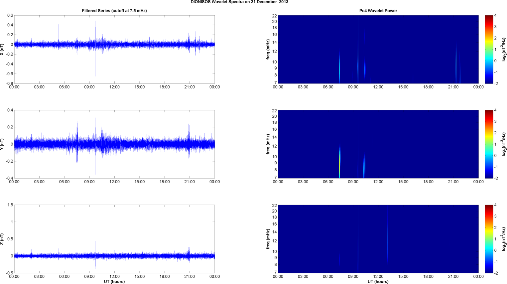Click the "15:00" tick under the top spectrogram
The image size is (507, 284).
[x=403, y=87]
